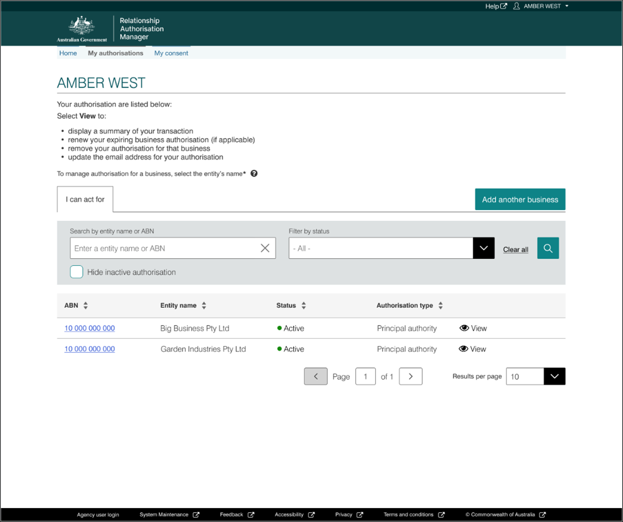The image size is (623, 522).
Task: View Big Business Pty Ltd authorisation
Action: pyautogui.click(x=473, y=328)
